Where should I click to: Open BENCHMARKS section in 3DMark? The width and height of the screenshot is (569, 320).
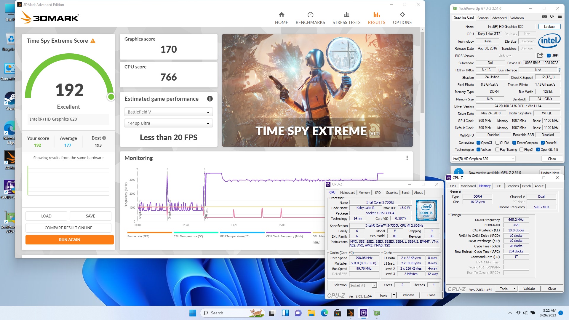(x=310, y=18)
